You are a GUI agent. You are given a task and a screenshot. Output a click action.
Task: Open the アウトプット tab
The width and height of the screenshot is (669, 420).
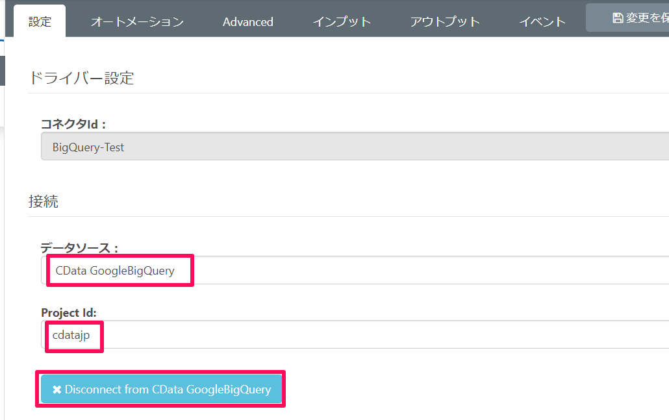coord(445,21)
